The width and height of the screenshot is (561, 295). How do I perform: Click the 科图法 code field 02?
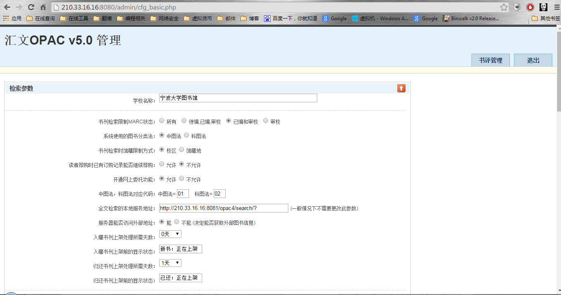click(219, 194)
